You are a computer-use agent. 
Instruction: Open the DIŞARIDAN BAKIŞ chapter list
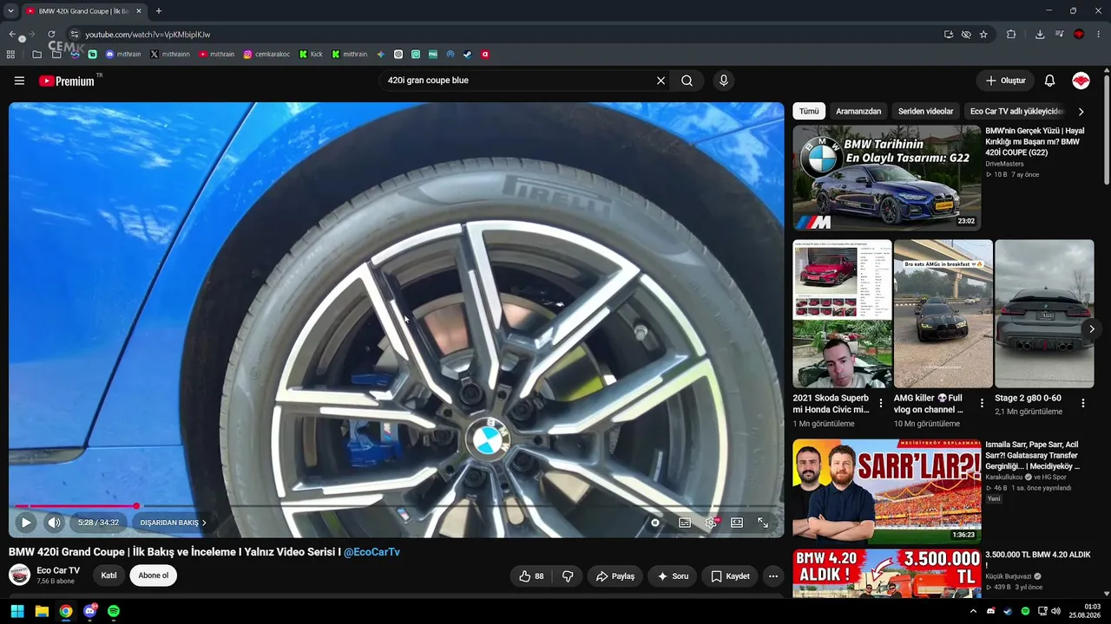click(x=173, y=523)
